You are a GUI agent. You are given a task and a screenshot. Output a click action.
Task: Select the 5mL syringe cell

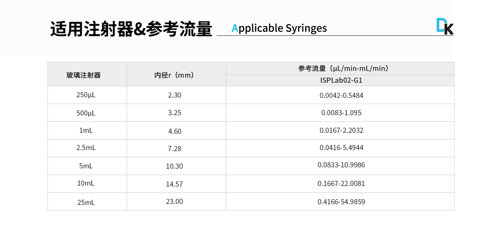86,166
